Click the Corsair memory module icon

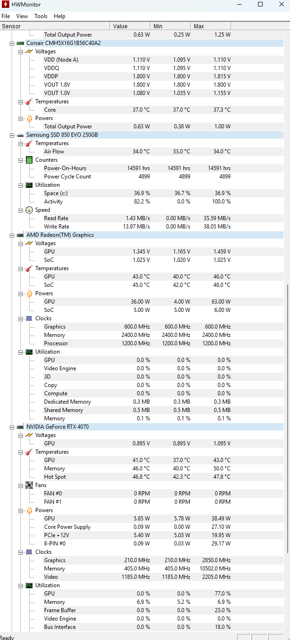(20, 43)
